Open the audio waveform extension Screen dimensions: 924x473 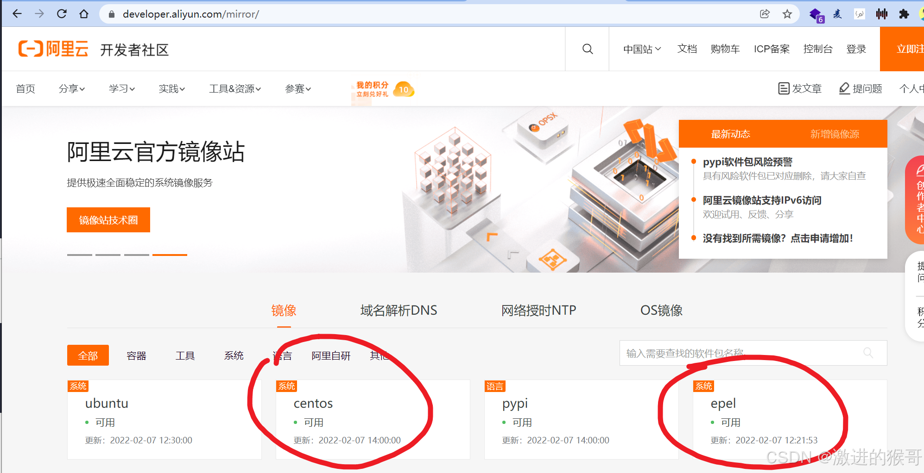882,14
